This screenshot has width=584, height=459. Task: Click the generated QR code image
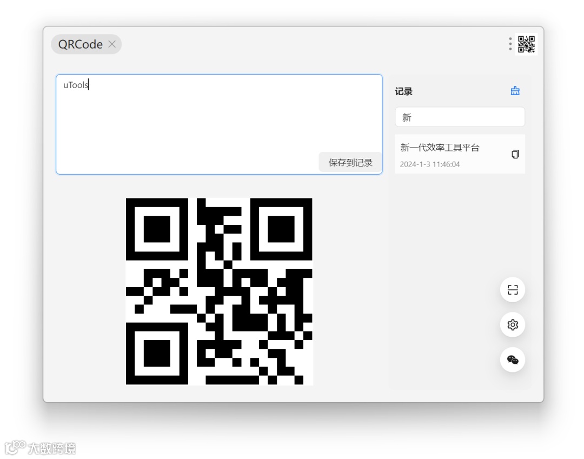[x=219, y=291]
